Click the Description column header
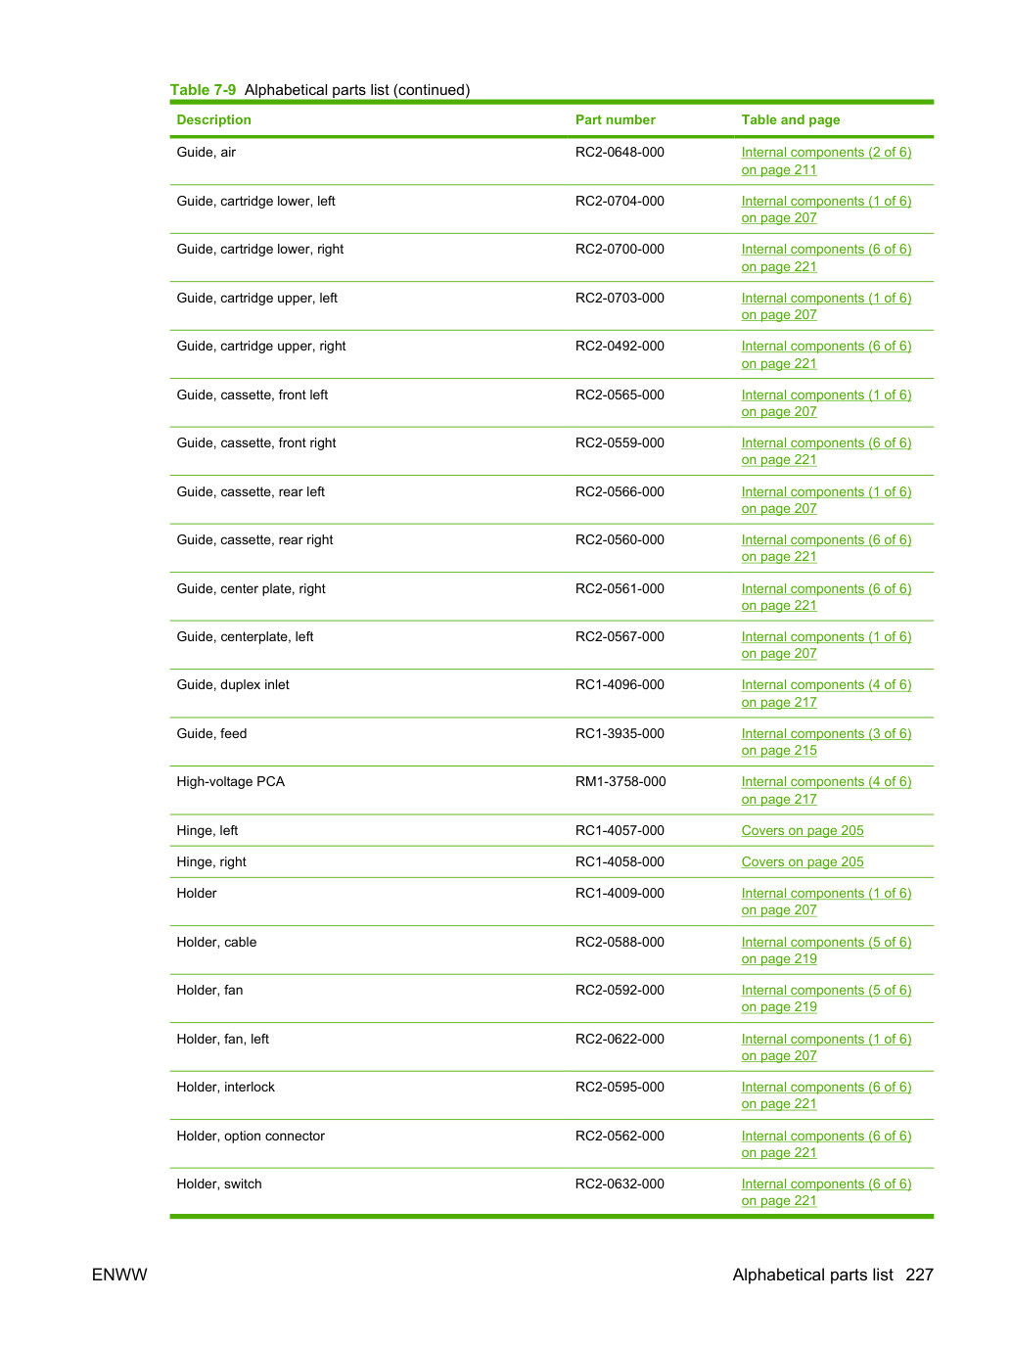The image size is (1011, 1346). pyautogui.click(x=213, y=119)
